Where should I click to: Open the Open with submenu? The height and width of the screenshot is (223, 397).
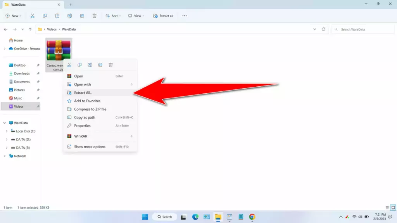pyautogui.click(x=100, y=84)
